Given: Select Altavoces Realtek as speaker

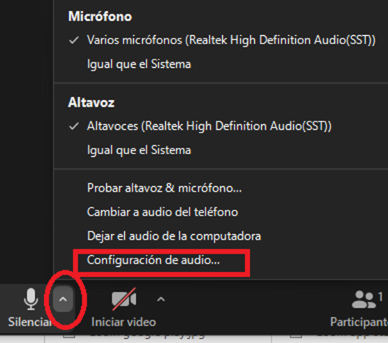Looking at the screenshot, I should click(209, 126).
